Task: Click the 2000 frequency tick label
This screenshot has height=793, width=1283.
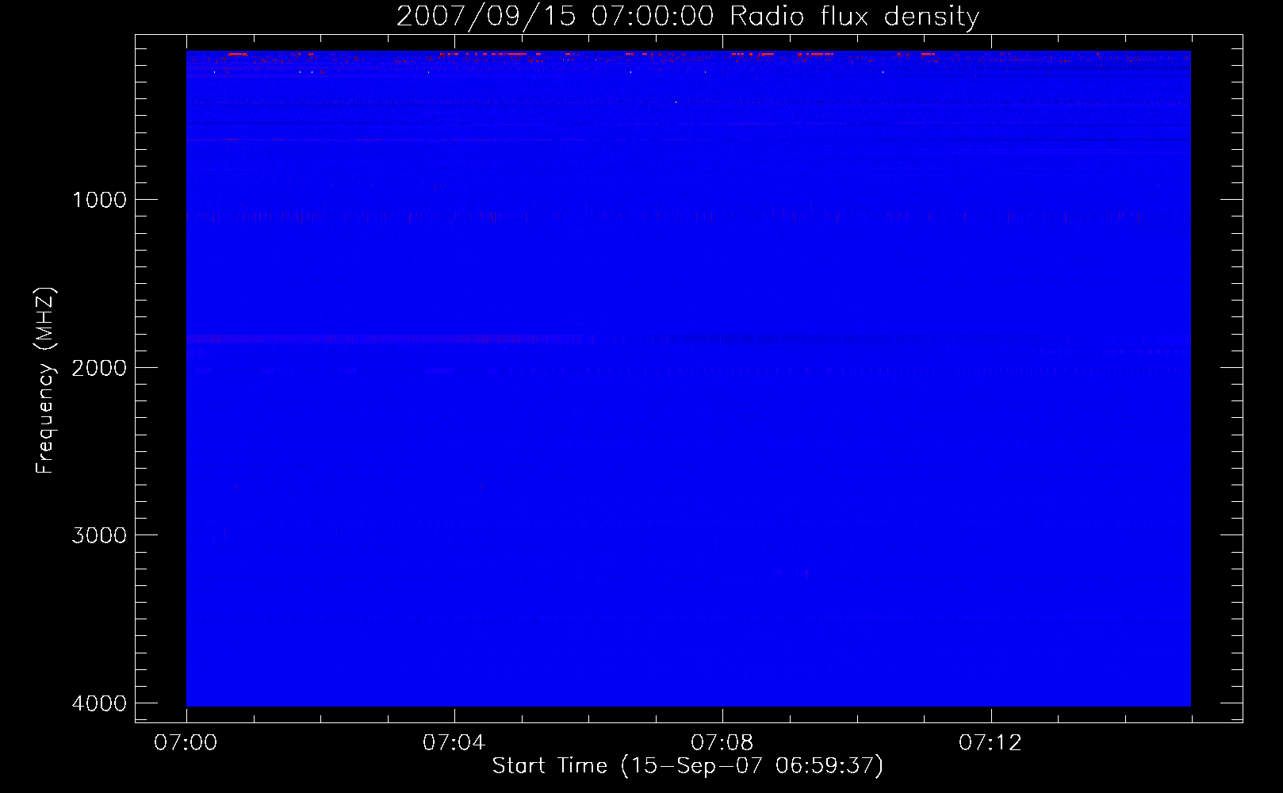Action: click(99, 368)
